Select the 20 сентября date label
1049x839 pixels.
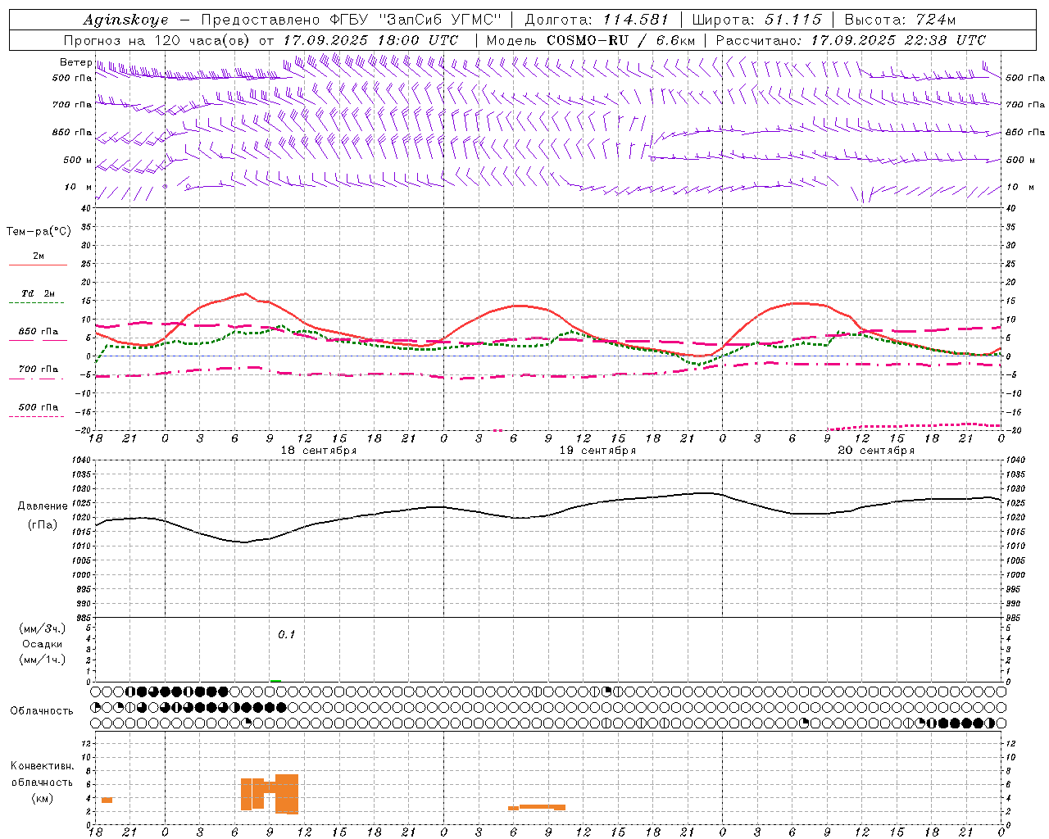(x=876, y=451)
